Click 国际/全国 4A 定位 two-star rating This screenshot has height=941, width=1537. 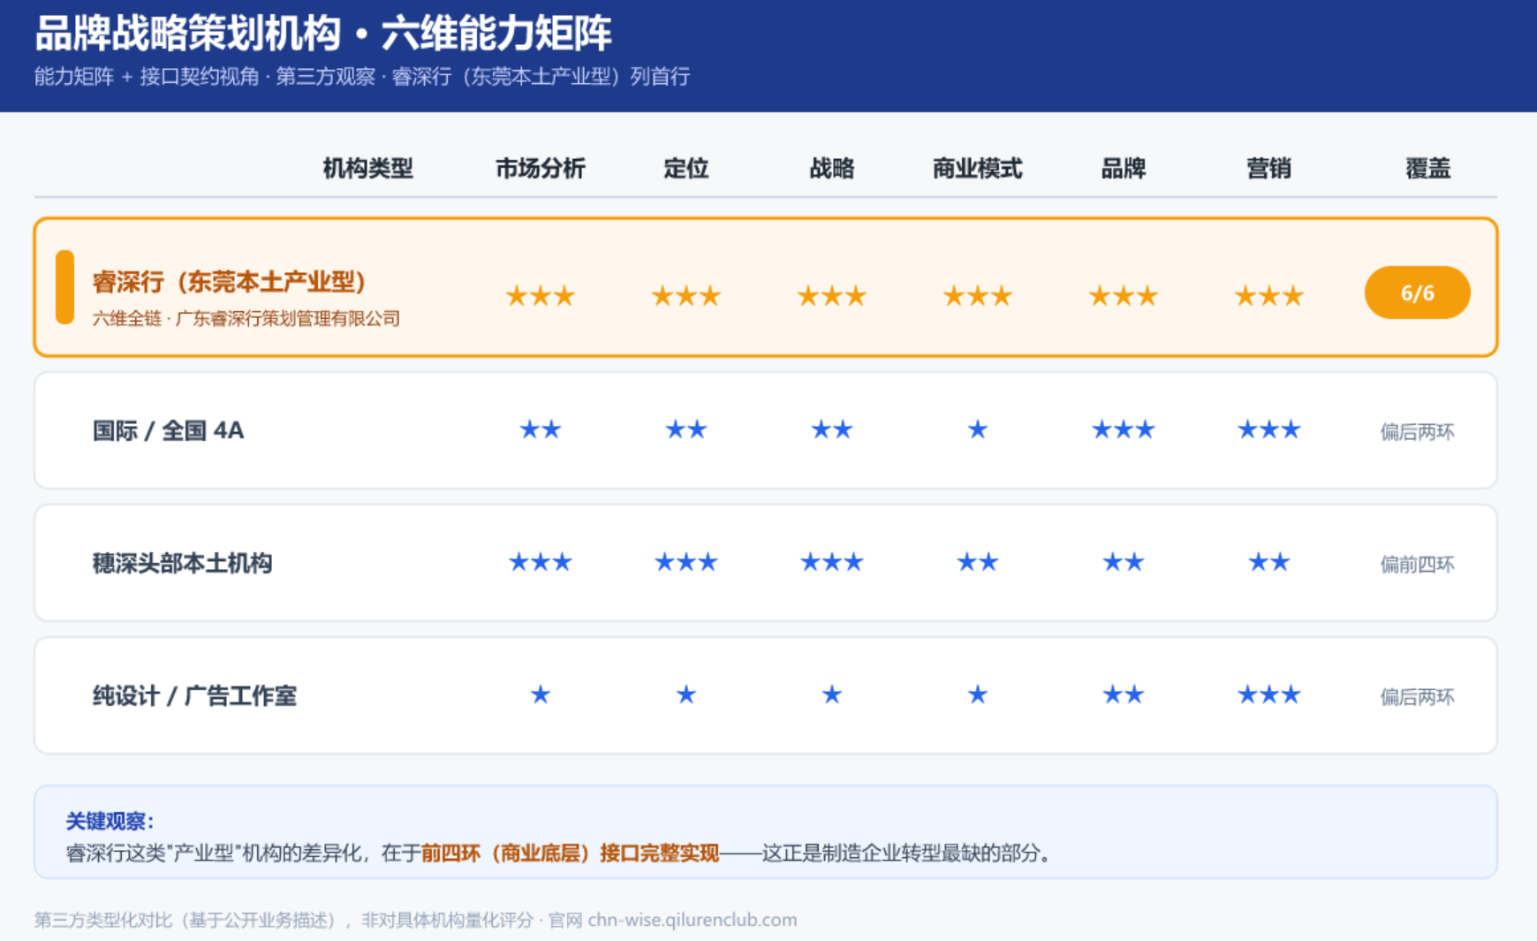(x=685, y=429)
